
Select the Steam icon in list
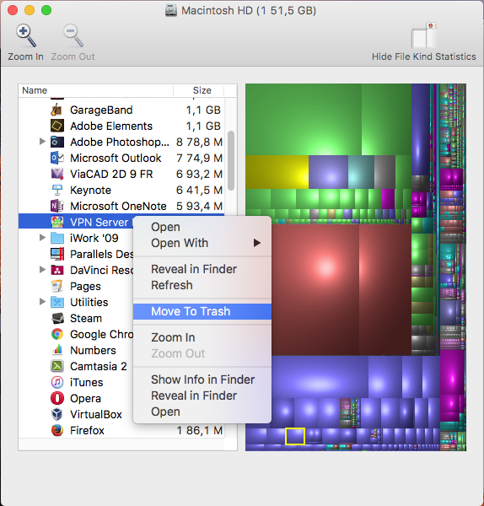(57, 318)
